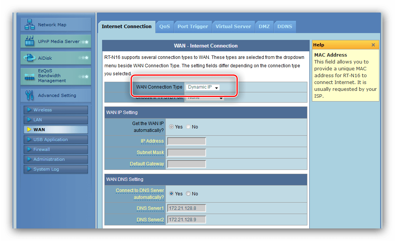
Task: Click the arrow icon beside Firewall
Action: pos(29,149)
